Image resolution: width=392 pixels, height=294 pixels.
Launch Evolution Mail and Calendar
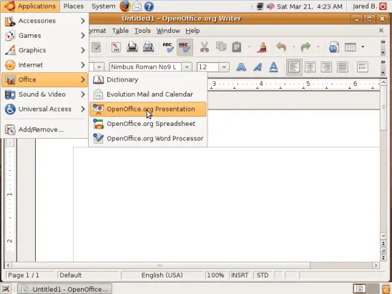[148, 94]
